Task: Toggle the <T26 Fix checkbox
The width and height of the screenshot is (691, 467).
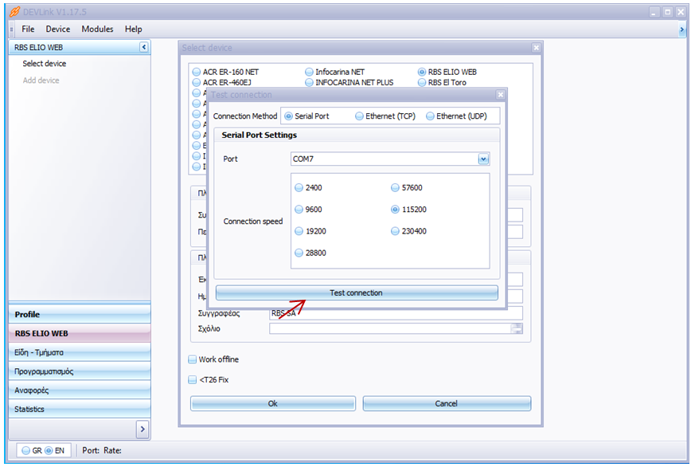Action: pyautogui.click(x=193, y=380)
